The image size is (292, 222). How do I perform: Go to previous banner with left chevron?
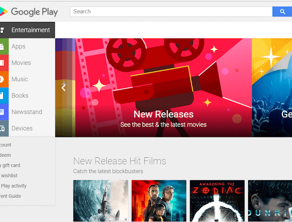point(63,88)
